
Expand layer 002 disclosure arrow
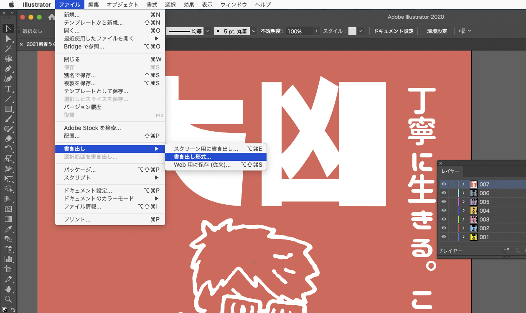pyautogui.click(x=463, y=228)
